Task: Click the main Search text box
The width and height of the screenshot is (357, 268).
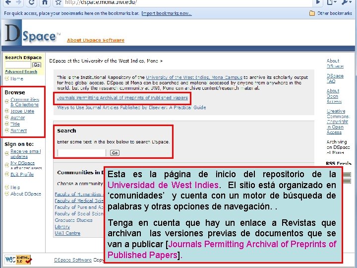Action: point(82,153)
